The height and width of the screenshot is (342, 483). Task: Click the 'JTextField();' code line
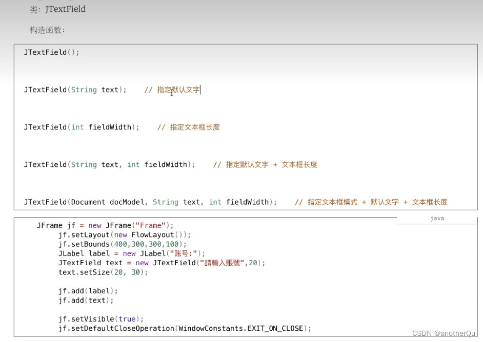tap(51, 52)
